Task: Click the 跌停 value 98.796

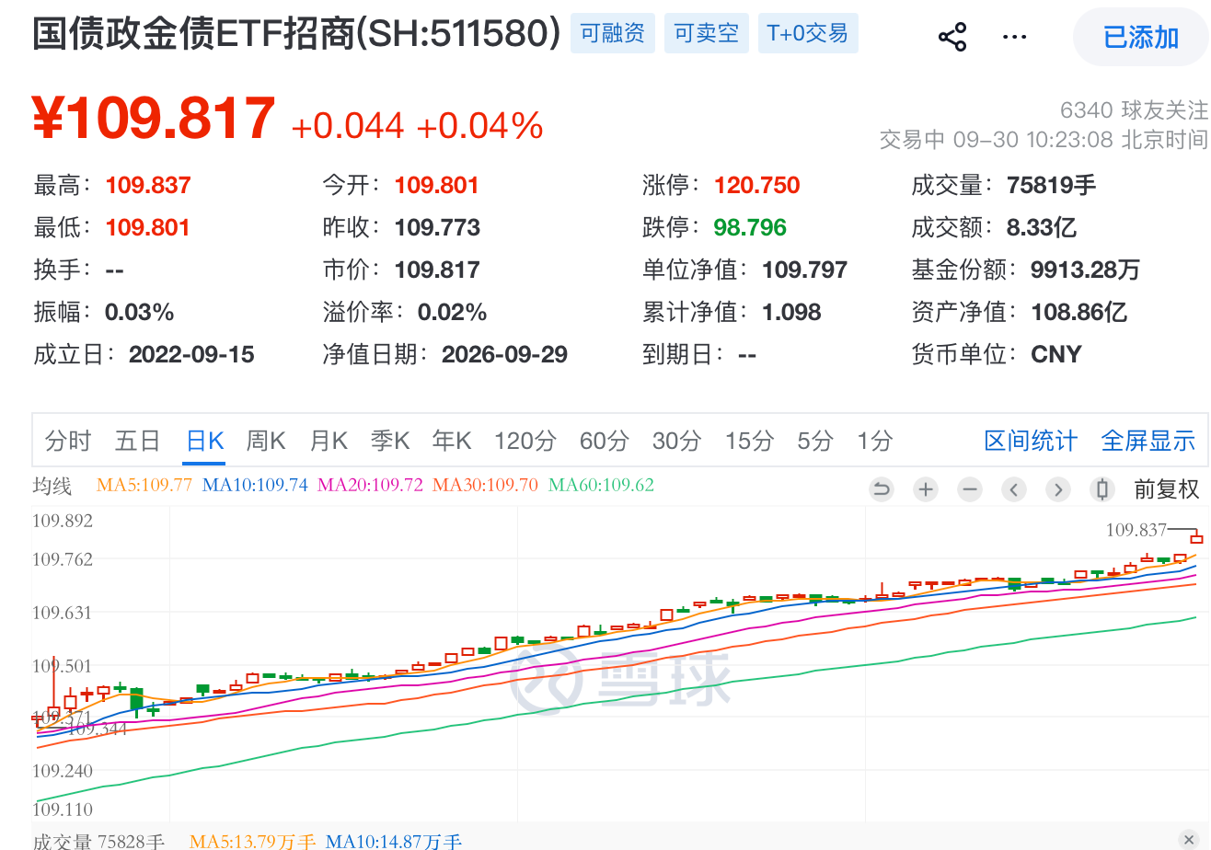Action: (x=751, y=227)
